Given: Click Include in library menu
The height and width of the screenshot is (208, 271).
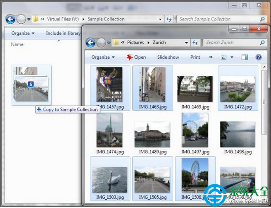Looking at the screenshot, I should point(63,33).
